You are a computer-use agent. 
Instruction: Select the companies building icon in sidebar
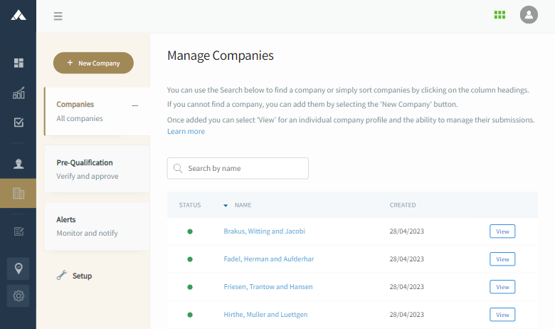pyautogui.click(x=18, y=194)
